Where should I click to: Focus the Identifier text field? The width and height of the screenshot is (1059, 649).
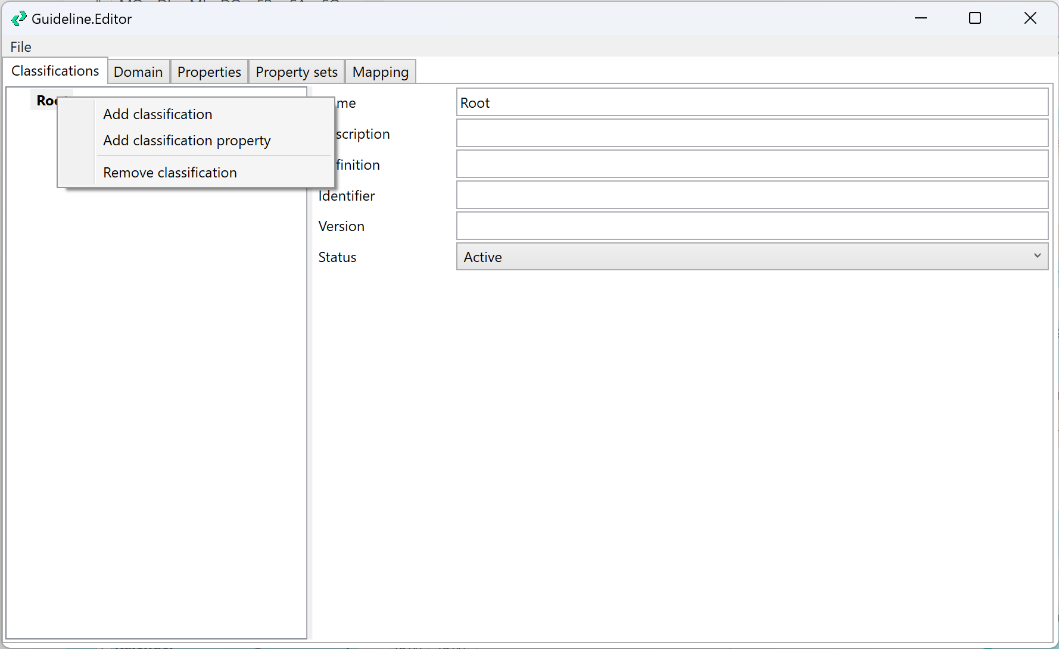(752, 195)
